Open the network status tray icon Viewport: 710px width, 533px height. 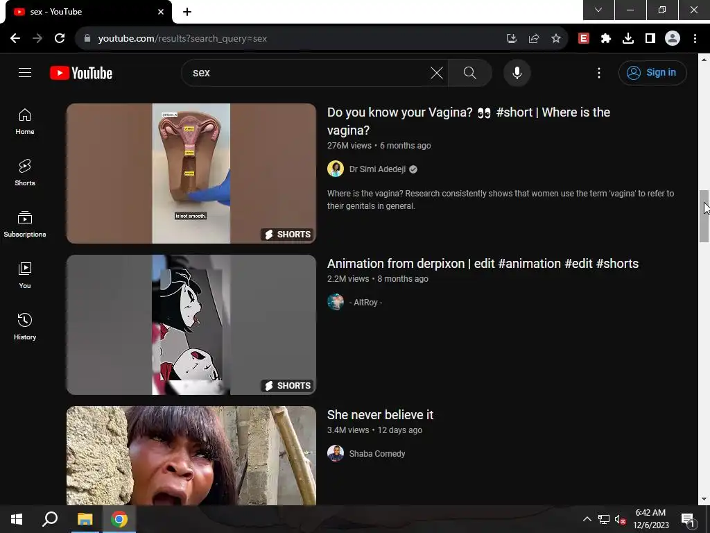click(604, 519)
